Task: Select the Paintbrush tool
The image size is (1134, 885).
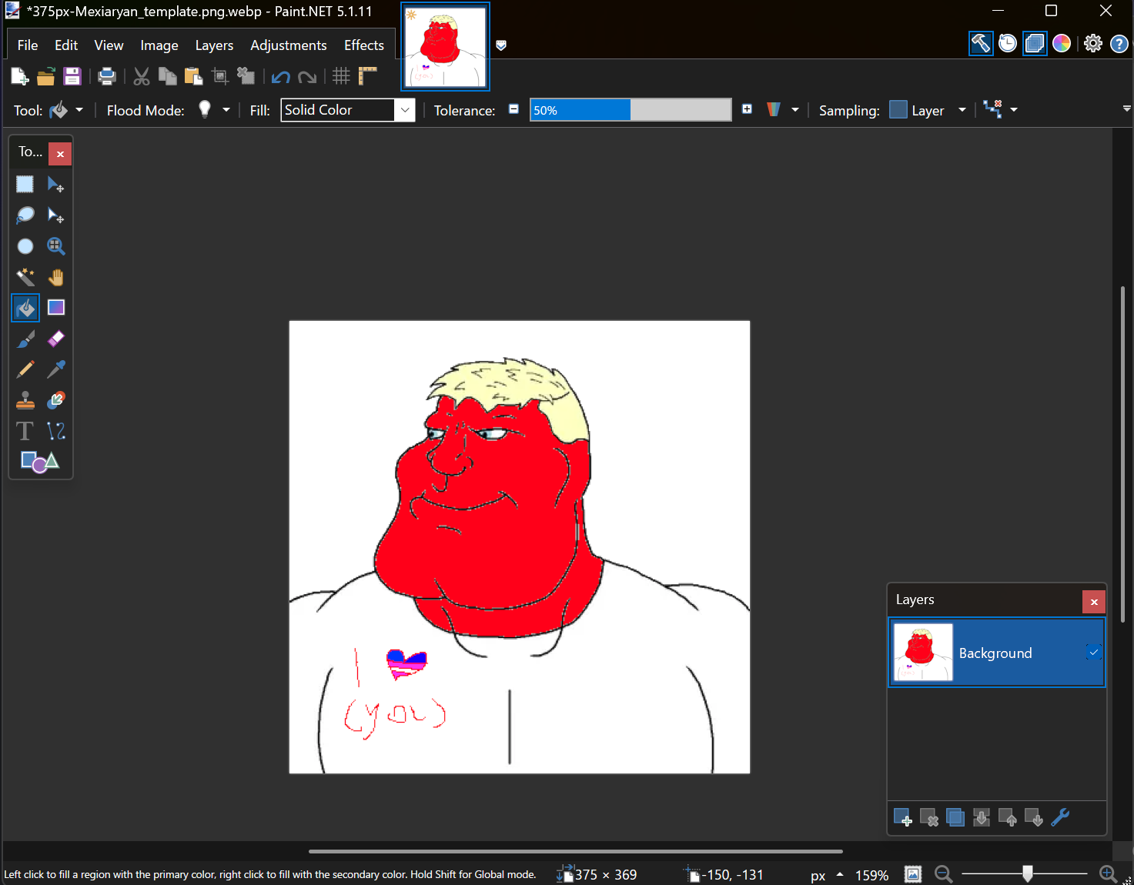Action: click(25, 339)
